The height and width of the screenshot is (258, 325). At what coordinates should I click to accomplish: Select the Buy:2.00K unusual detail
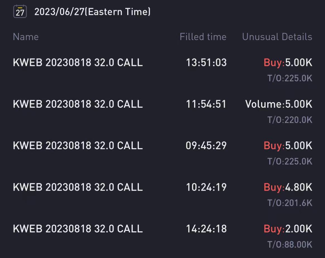tap(288, 228)
